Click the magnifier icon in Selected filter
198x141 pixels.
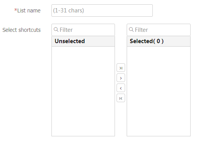pos(131,30)
